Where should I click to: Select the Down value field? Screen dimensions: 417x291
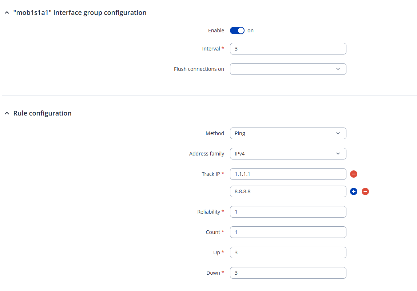(288, 273)
